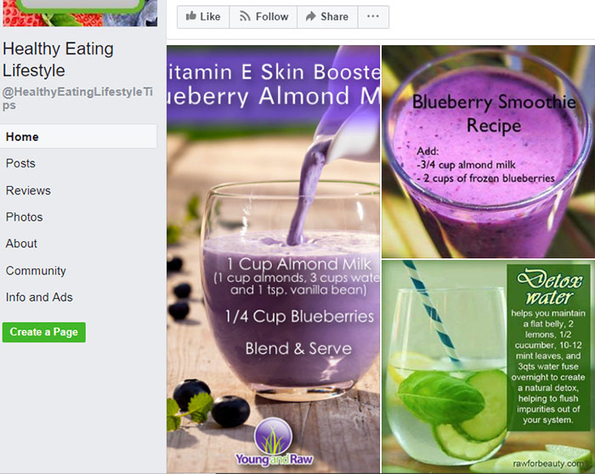Follow the Healthy Eating Lifestyle page
The width and height of the screenshot is (595, 474).
click(263, 17)
